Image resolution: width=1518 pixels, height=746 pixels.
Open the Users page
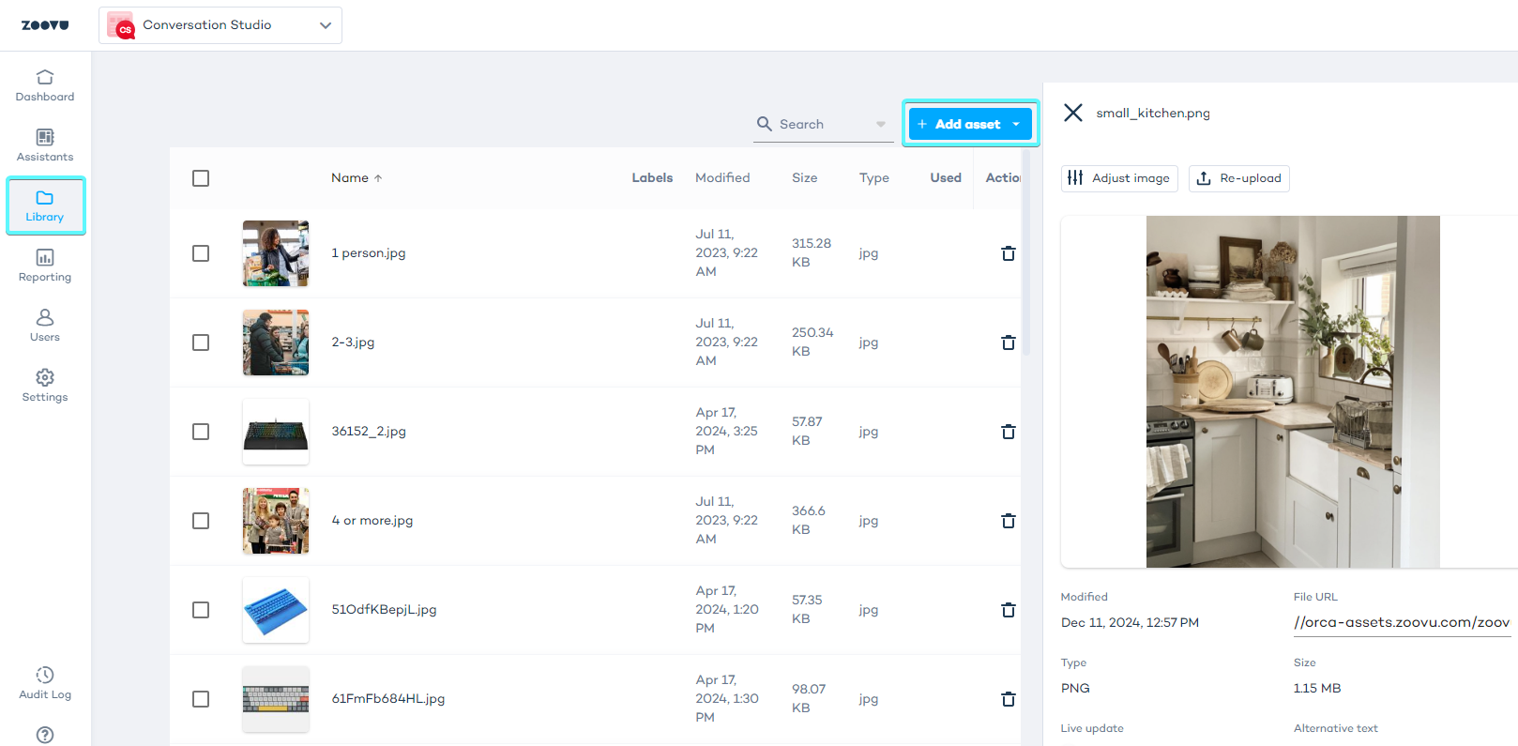coord(45,326)
